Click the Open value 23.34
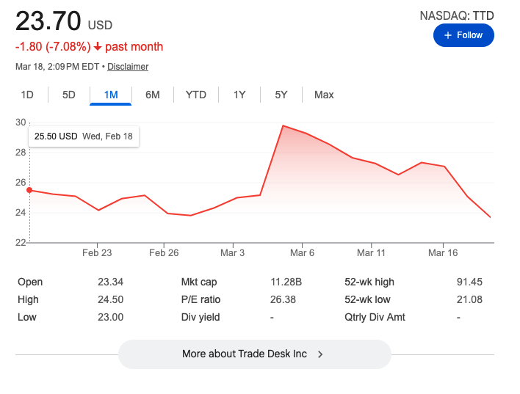Image resolution: width=520 pixels, height=394 pixels. pos(110,282)
